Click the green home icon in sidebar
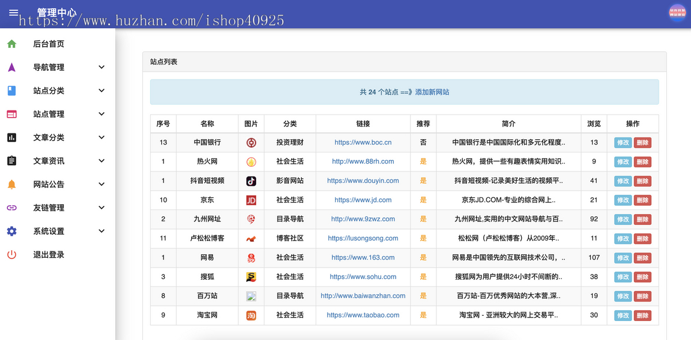Screen dimensions: 691x340 tap(12, 44)
